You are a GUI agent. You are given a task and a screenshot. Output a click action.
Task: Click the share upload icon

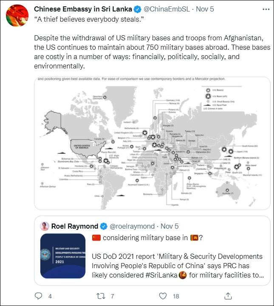click(228, 296)
